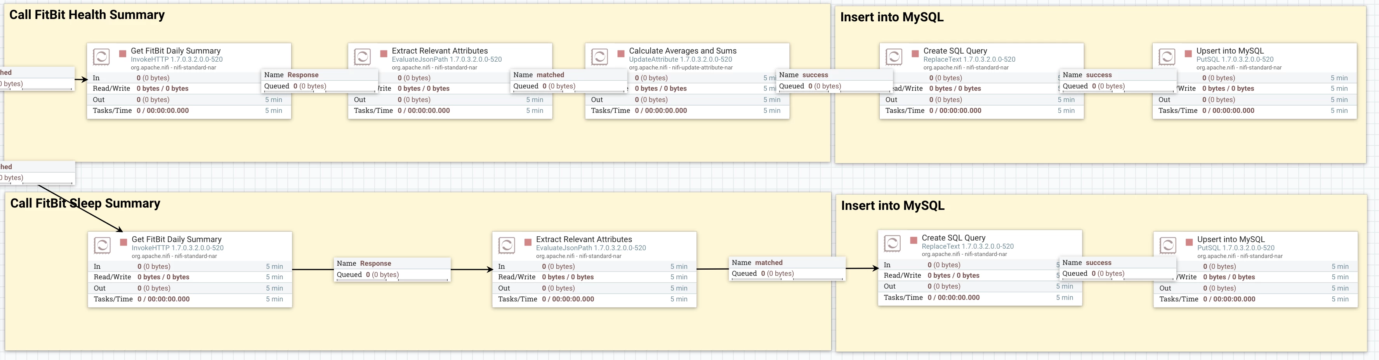Click stopped indicator on Sleep Summary's Get FitBit Daily Summary
This screenshot has width=1379, height=360.
click(x=124, y=242)
